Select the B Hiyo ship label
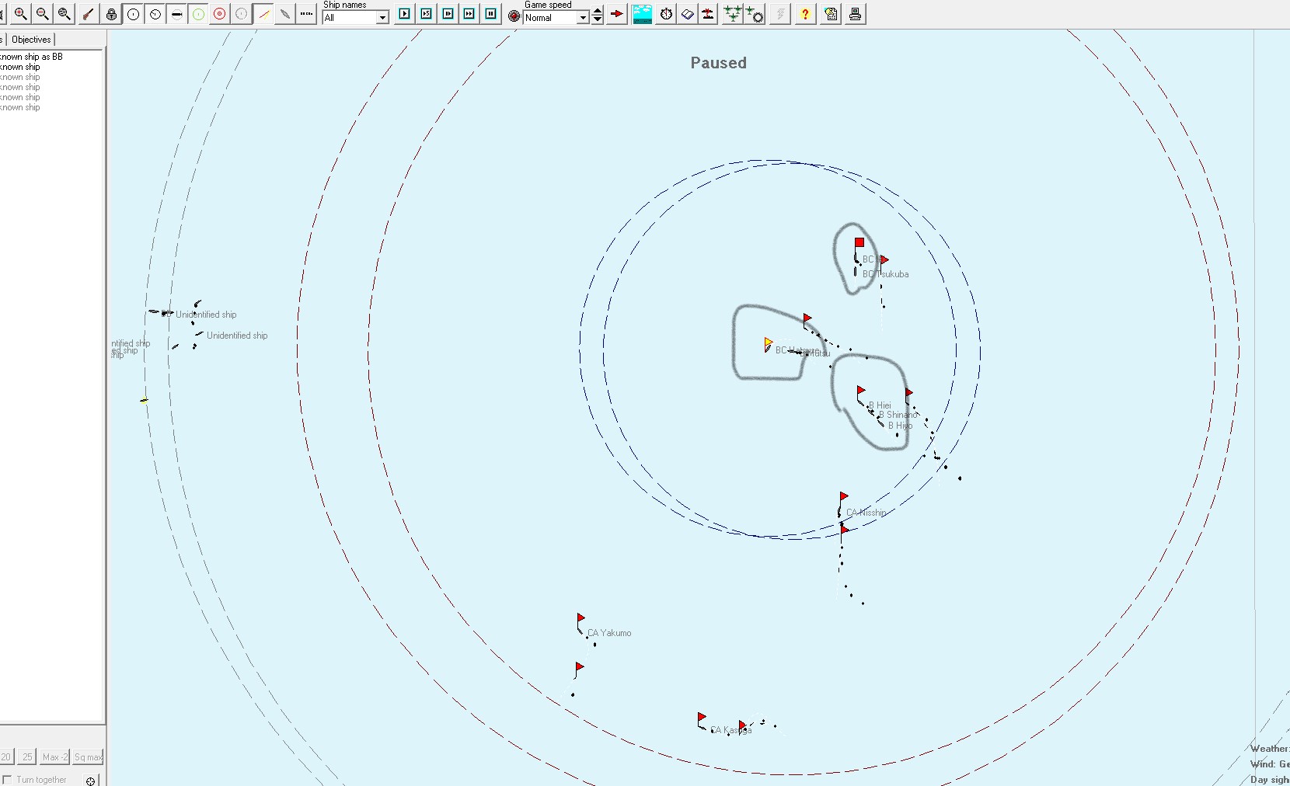 (901, 426)
